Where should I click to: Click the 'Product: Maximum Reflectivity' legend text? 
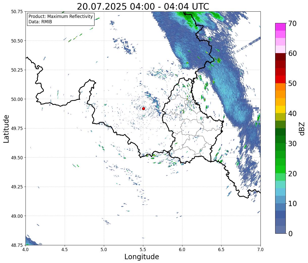(x=61, y=16)
